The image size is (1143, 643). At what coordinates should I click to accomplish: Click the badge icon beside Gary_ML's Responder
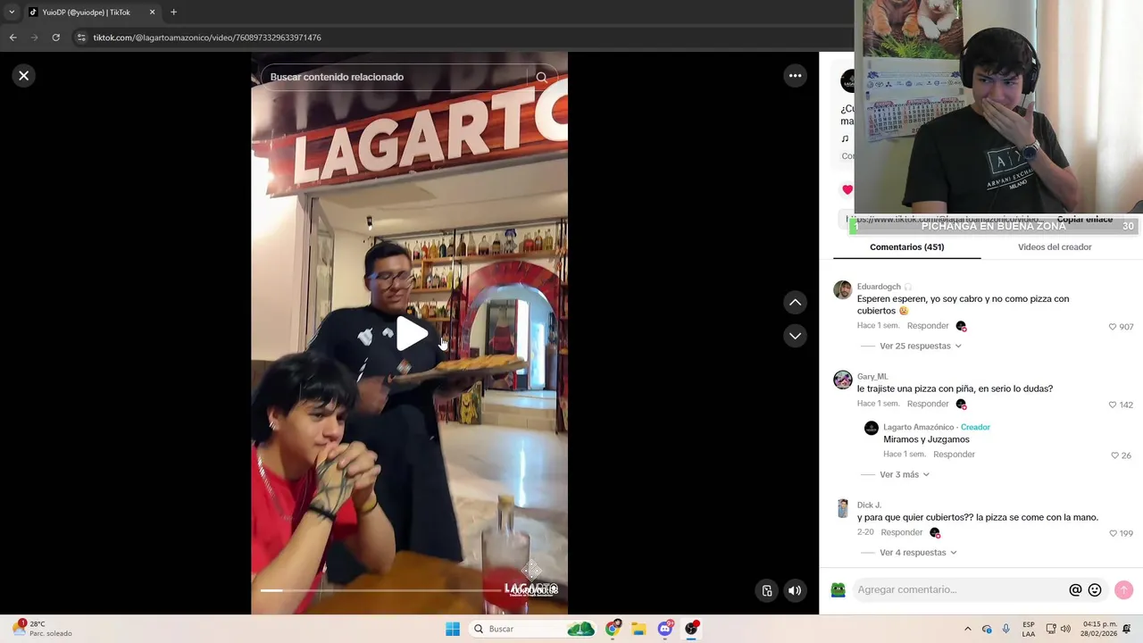coord(961,404)
